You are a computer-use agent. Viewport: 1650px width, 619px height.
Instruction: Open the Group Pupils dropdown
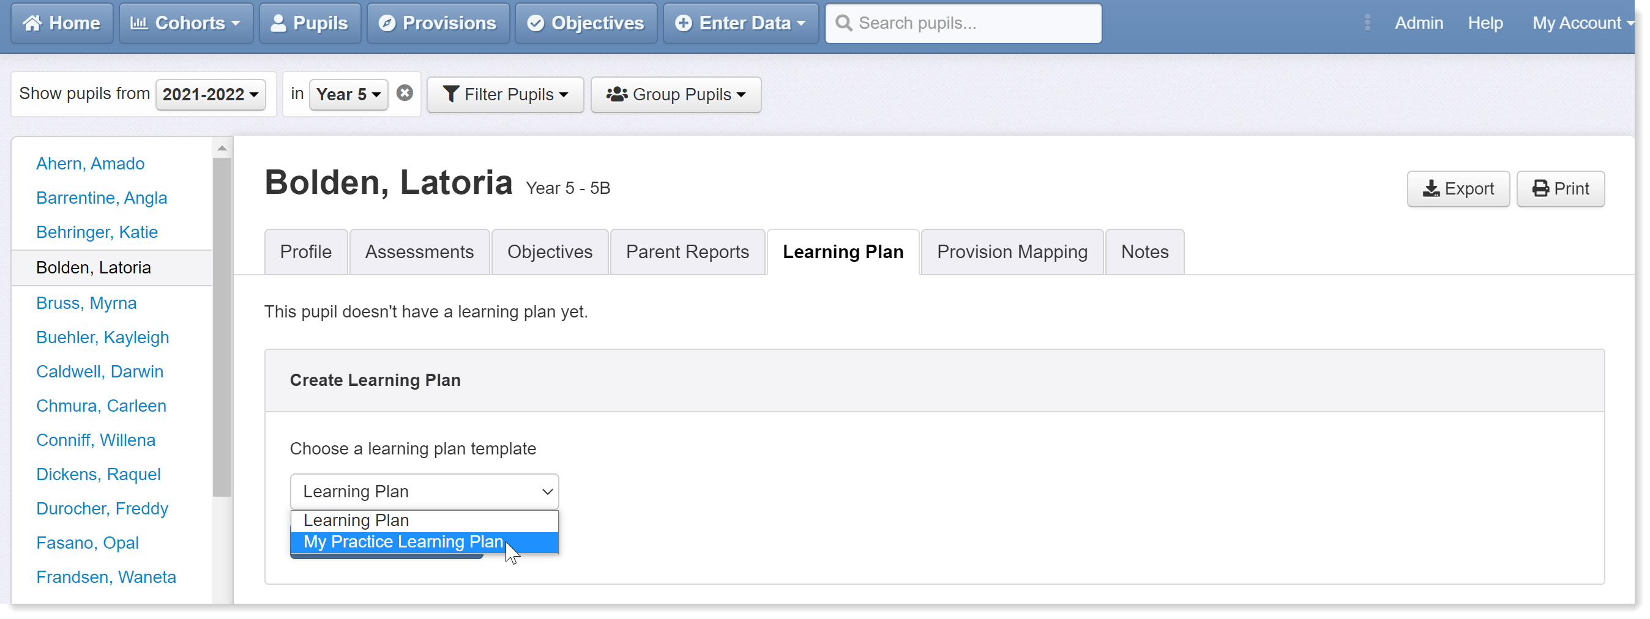[x=676, y=95]
